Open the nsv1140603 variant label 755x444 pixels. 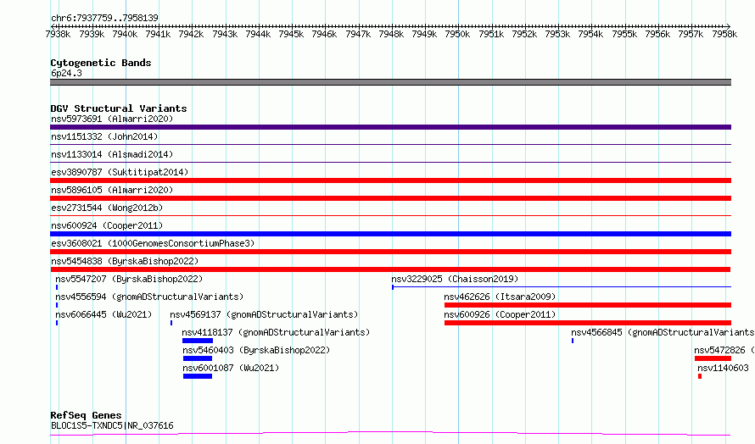tap(723, 368)
